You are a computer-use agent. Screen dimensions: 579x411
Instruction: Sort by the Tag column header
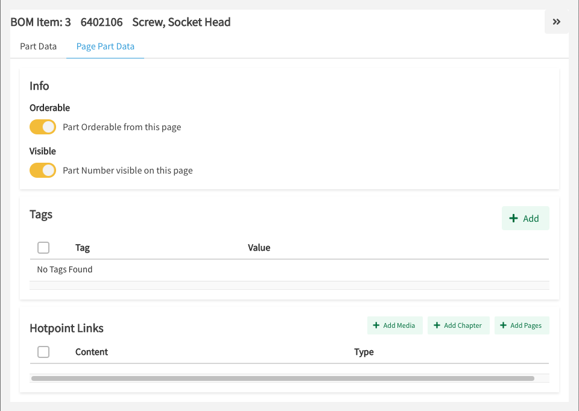coord(83,248)
